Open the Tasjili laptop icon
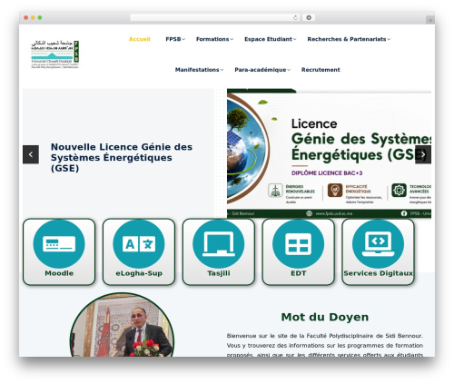 (219, 244)
